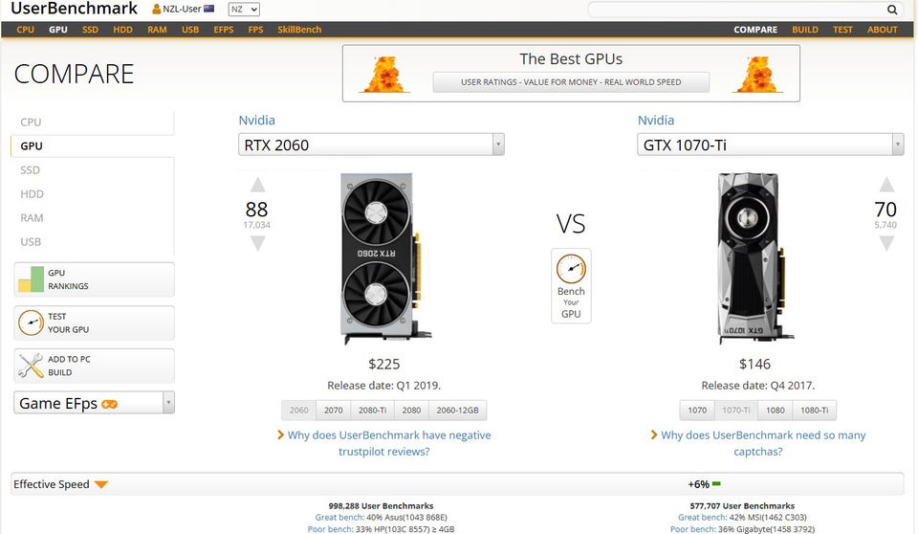Select the 2080-Ti variant button
The image size is (918, 534).
pos(372,411)
